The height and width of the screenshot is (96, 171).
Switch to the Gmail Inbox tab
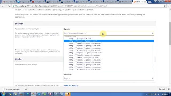click(x=8, y=2)
